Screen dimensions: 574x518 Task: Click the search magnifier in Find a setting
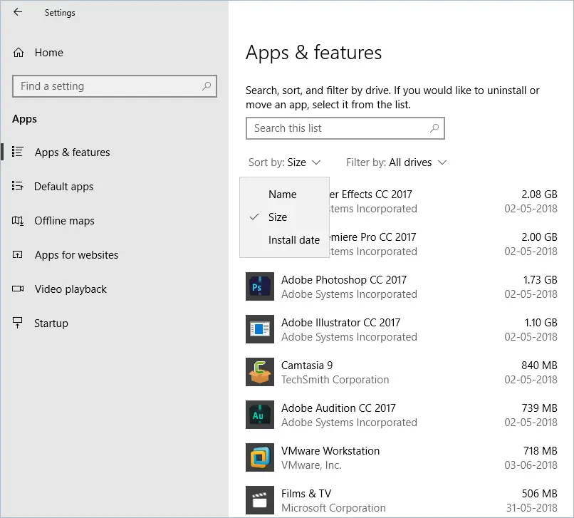click(207, 86)
